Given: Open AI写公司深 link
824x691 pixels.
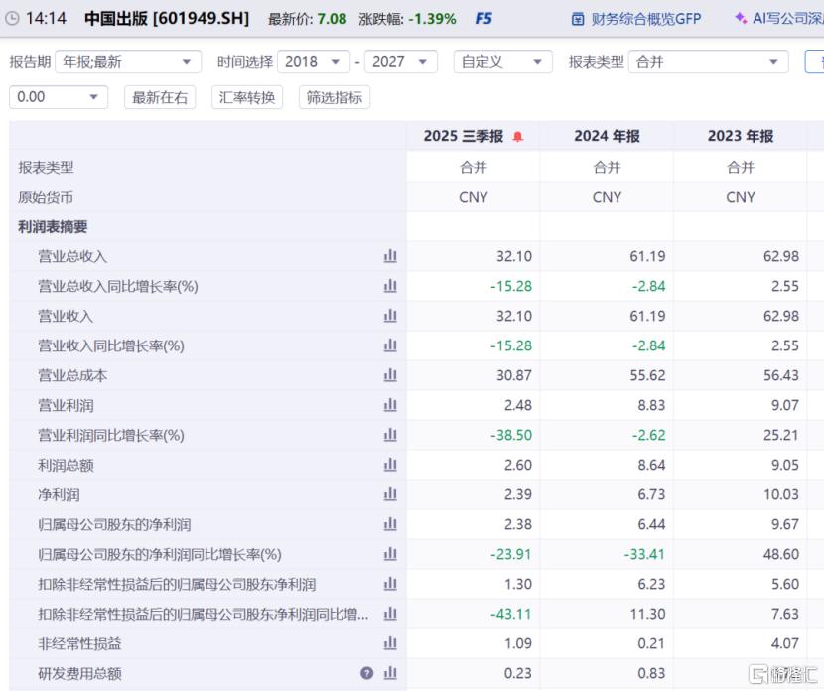Looking at the screenshot, I should pyautogui.click(x=787, y=19).
